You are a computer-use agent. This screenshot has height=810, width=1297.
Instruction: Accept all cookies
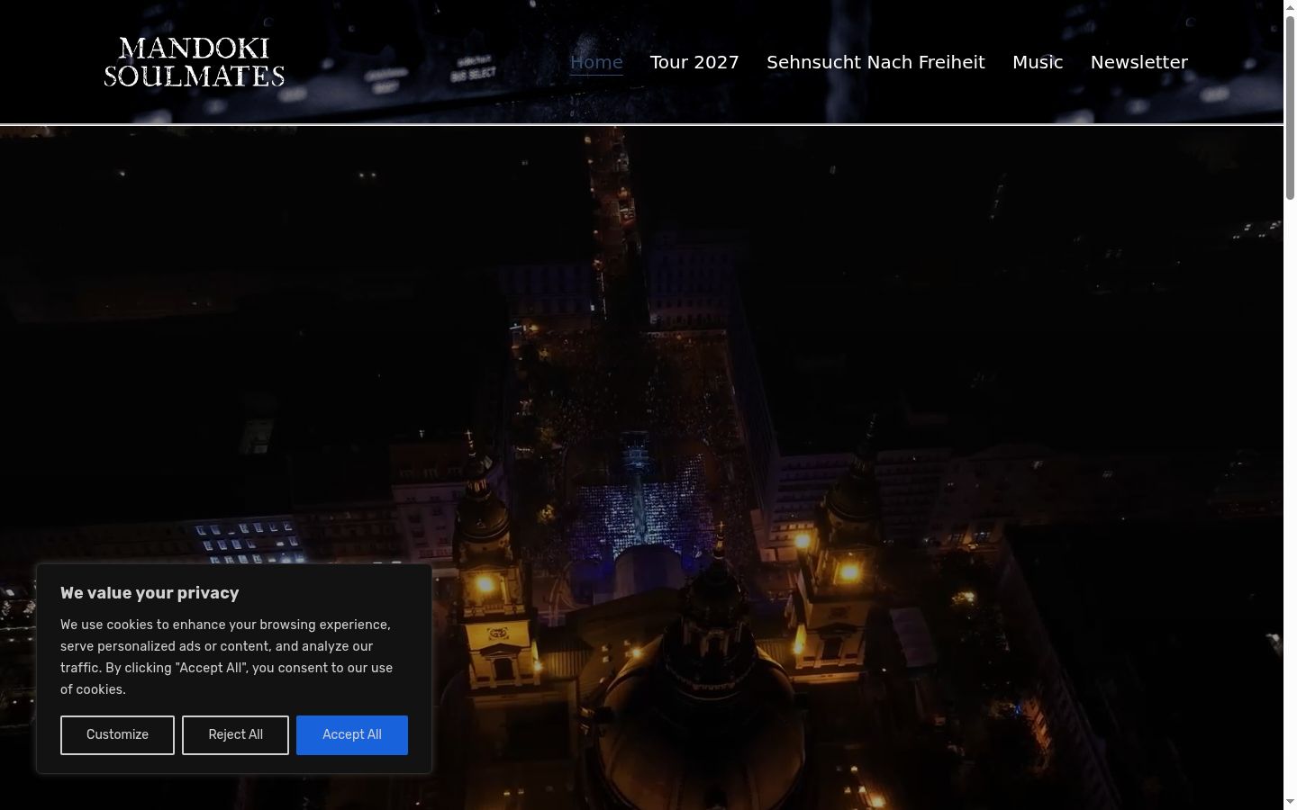point(352,735)
